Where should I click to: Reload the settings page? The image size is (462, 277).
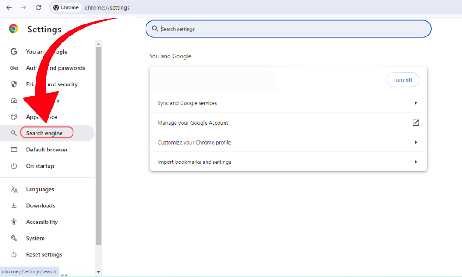(38, 7)
